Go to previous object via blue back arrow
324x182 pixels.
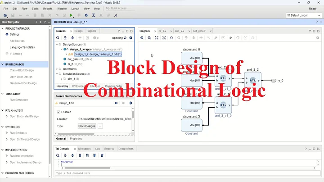(116, 103)
